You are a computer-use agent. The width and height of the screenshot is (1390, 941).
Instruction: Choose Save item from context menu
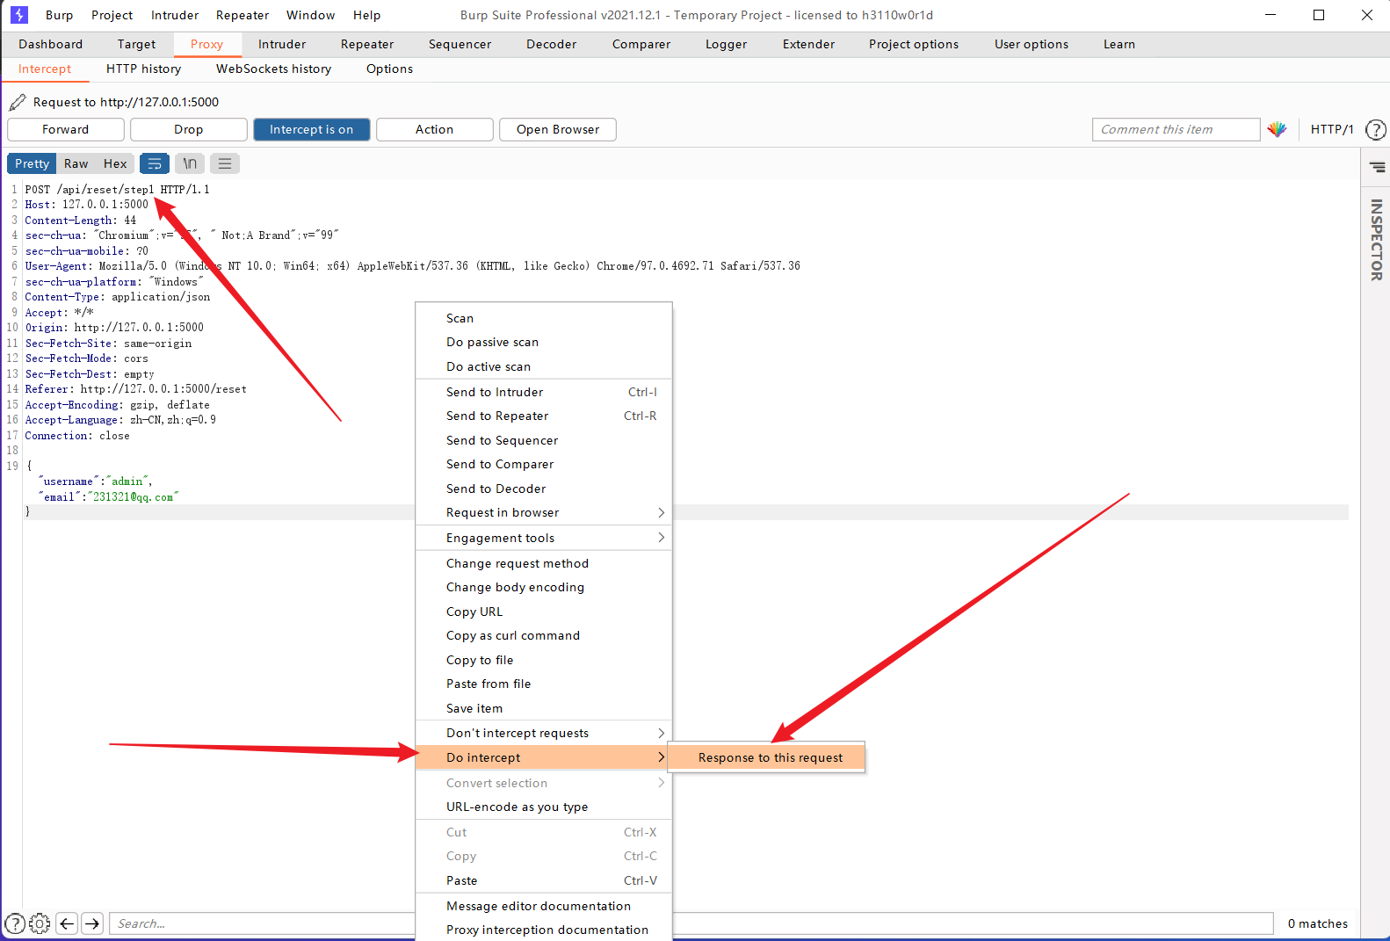pos(544,708)
